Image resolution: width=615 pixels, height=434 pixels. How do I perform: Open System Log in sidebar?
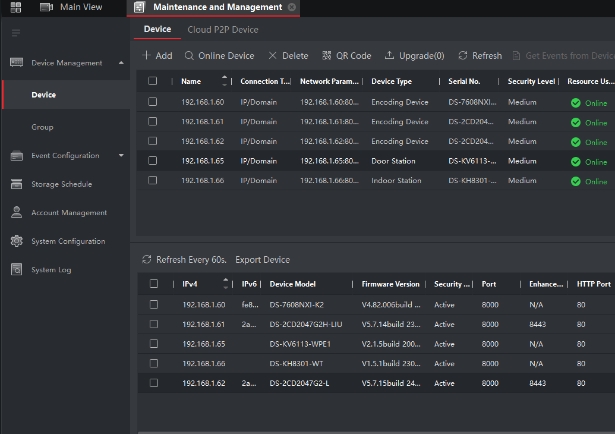click(x=51, y=270)
